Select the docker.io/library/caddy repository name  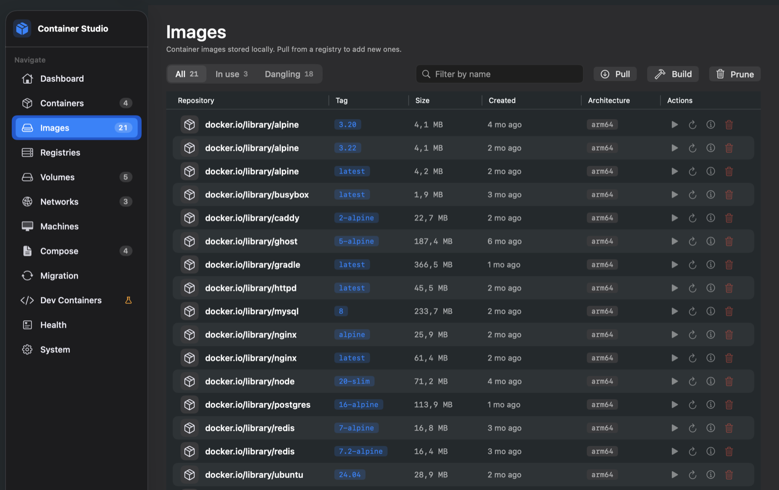point(252,218)
